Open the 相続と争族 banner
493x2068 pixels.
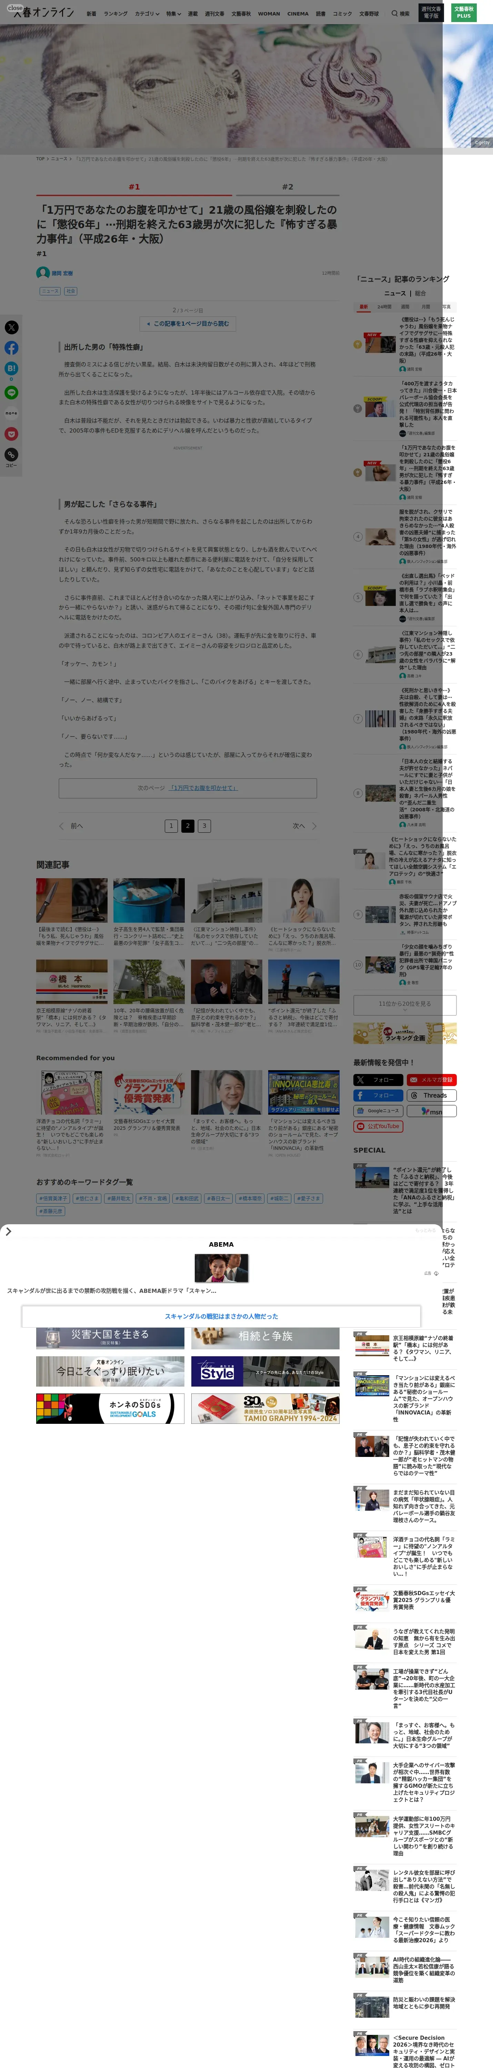[x=265, y=1338]
